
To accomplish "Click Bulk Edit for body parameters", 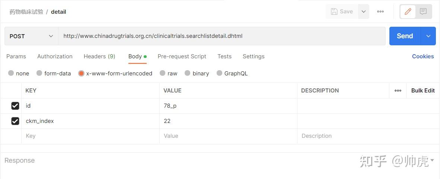I will (423, 91).
